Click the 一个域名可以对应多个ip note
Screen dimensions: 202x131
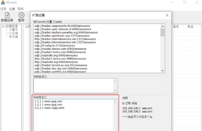click(x=137, y=117)
